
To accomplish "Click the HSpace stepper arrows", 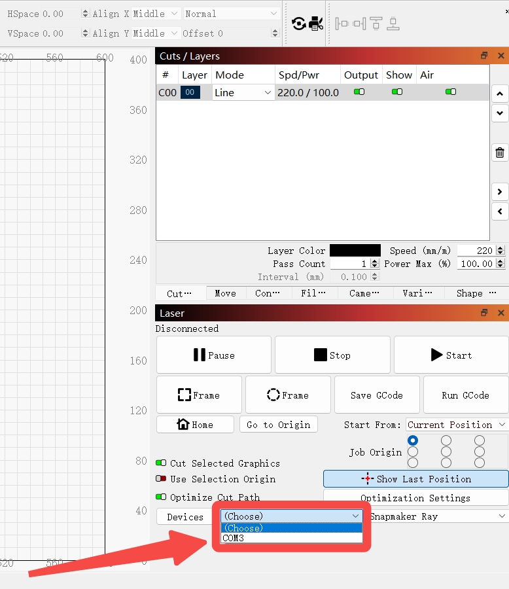I will click(x=85, y=14).
